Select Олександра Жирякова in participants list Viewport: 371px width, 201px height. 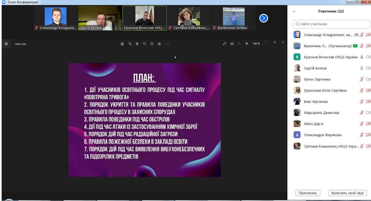pyautogui.click(x=323, y=135)
